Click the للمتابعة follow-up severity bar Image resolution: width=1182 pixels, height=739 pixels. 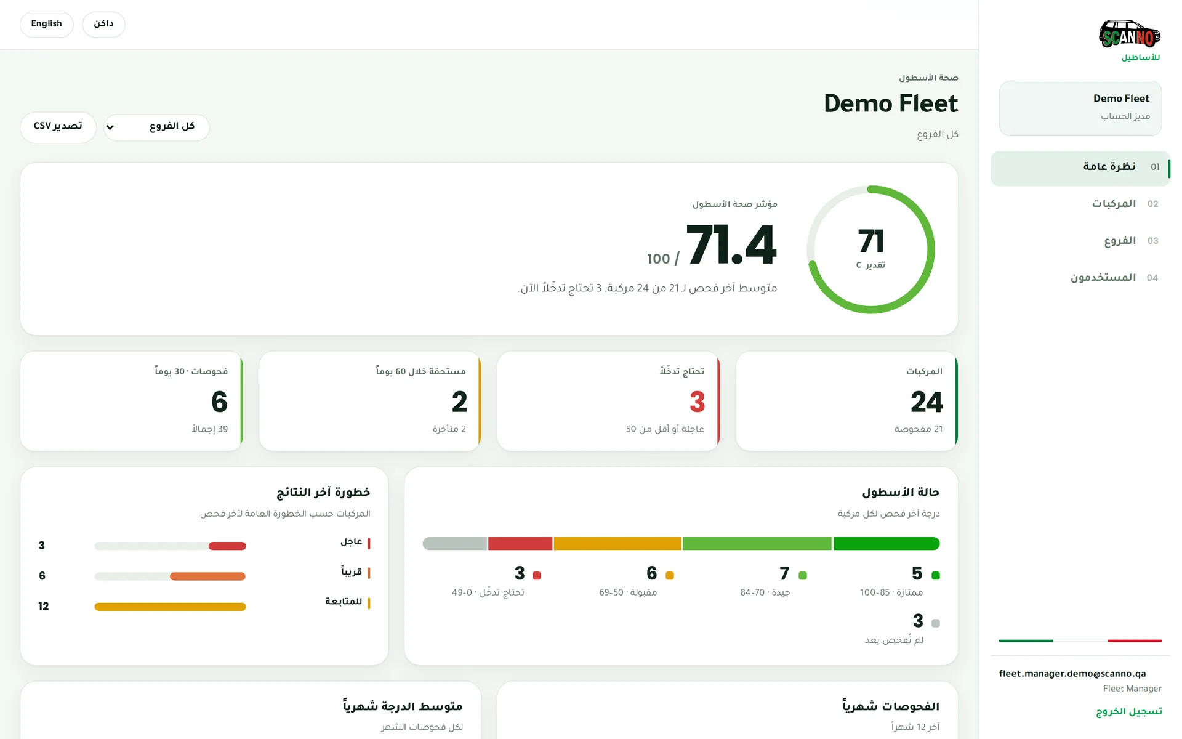(x=170, y=607)
